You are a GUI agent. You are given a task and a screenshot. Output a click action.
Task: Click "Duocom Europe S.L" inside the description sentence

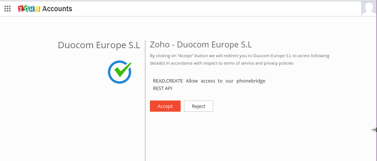pyautogui.click(x=272, y=56)
